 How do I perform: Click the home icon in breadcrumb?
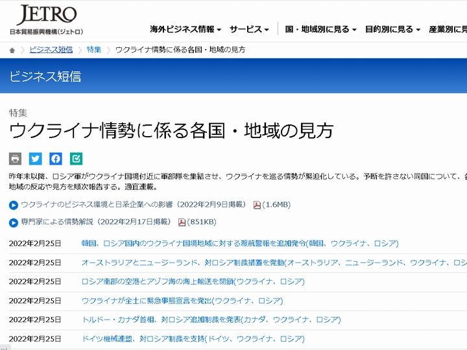click(x=12, y=50)
